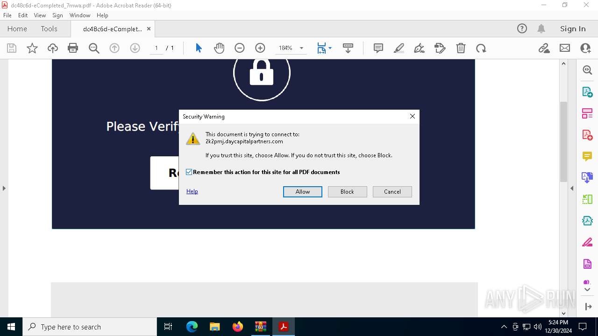Open Firefox from taskbar

click(238, 327)
